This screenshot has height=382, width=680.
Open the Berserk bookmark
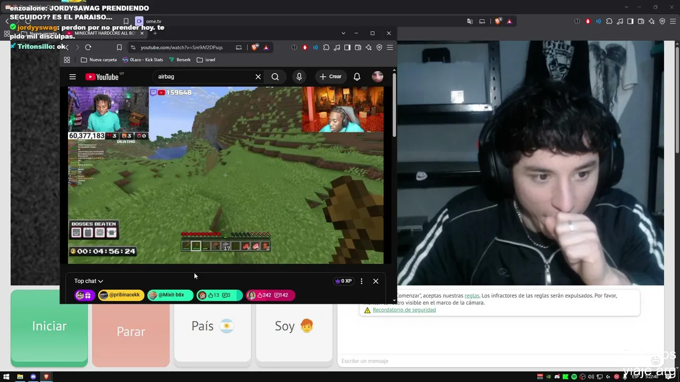(180, 60)
